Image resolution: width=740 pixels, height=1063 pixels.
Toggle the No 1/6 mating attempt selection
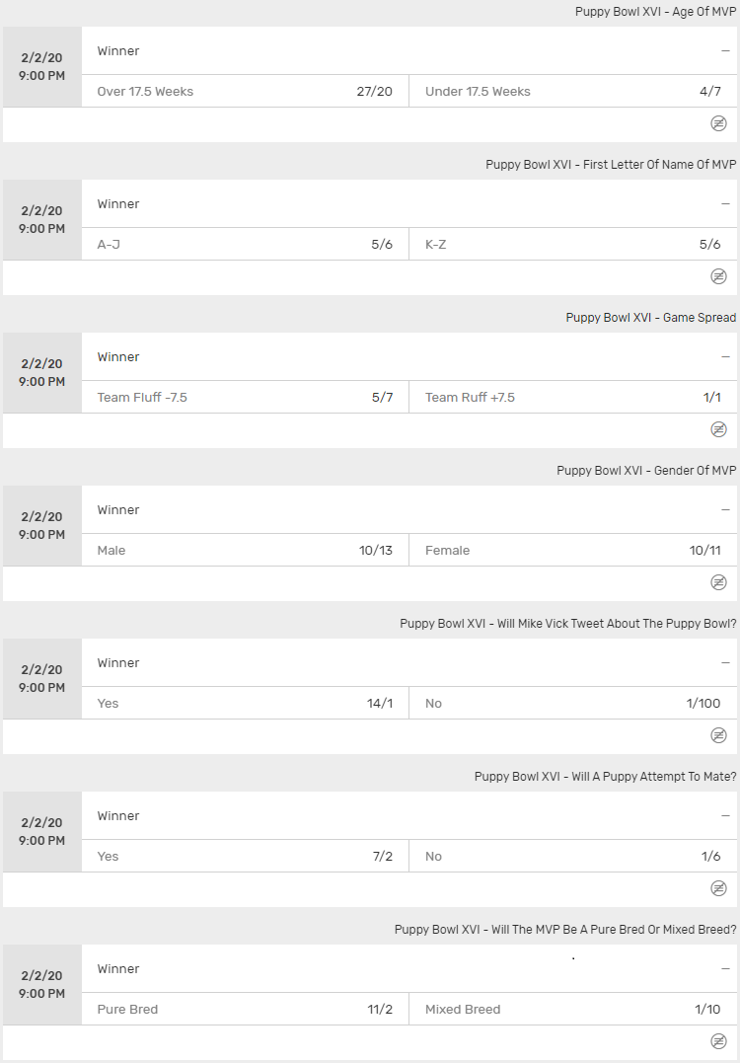coord(572,856)
